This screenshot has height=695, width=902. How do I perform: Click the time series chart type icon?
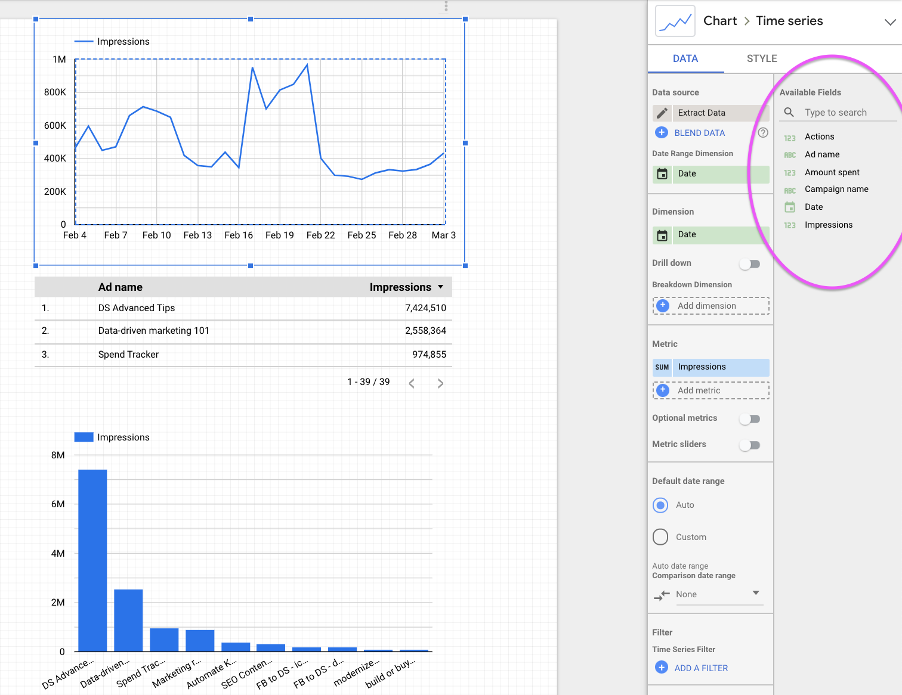tap(675, 21)
